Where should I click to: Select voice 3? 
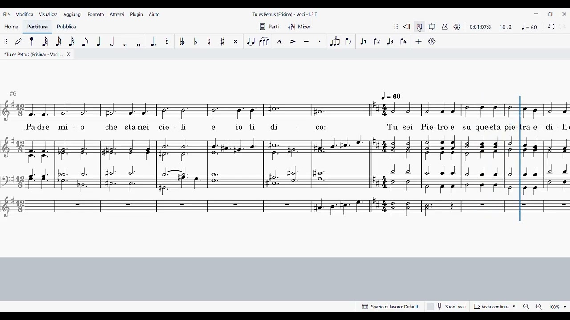390,41
